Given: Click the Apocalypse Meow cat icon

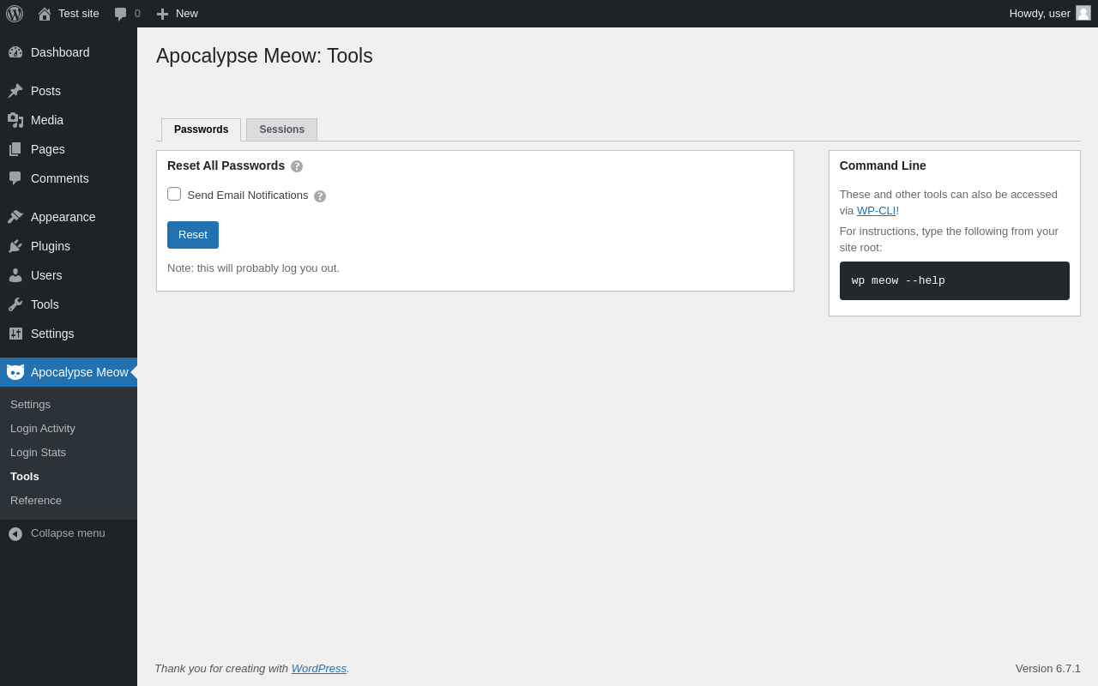Looking at the screenshot, I should [15, 372].
